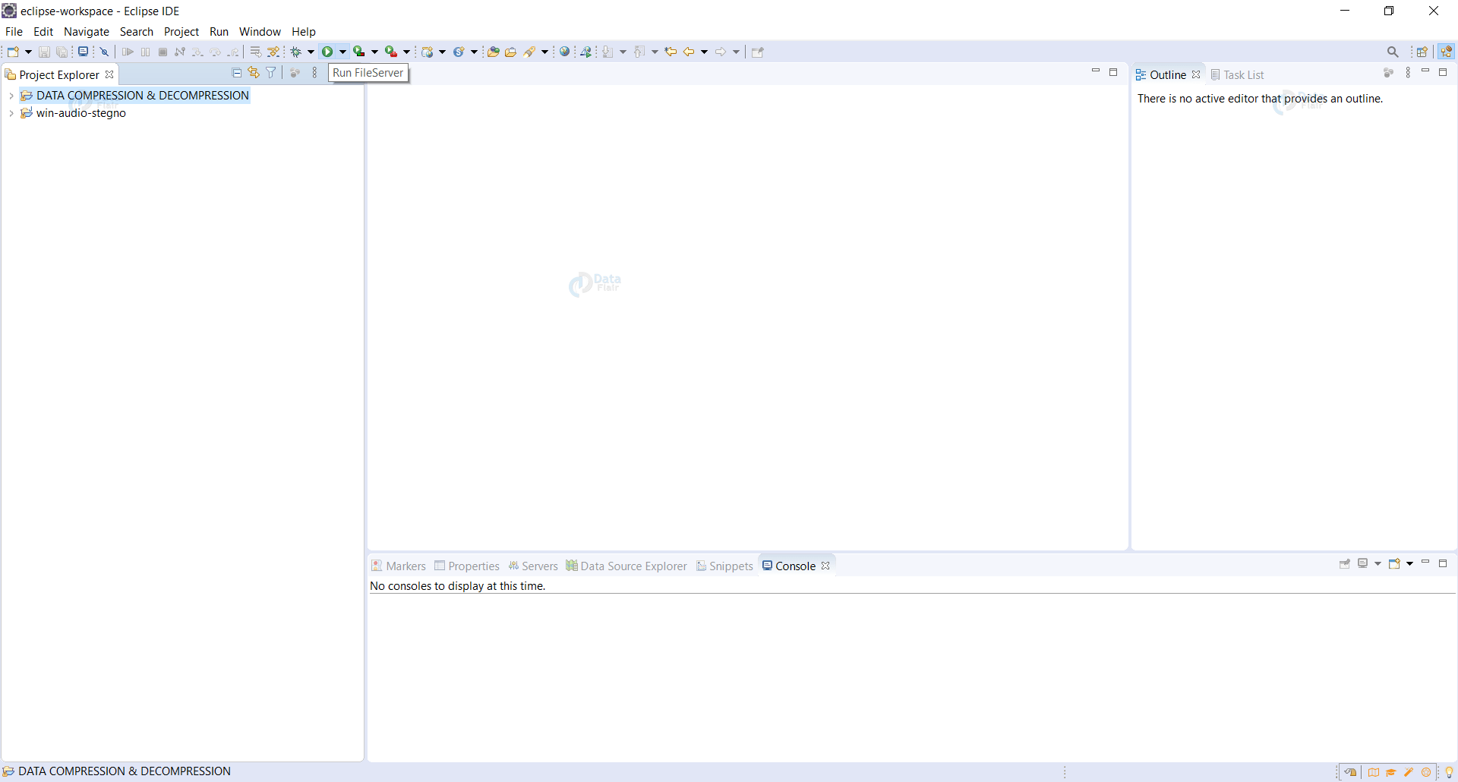Toggle Link with Editor in Project Explorer

254,73
